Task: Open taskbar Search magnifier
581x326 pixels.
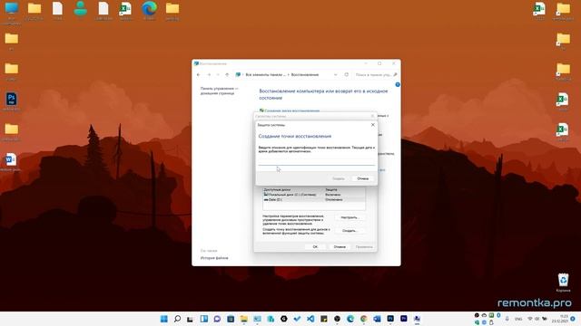Action: [177, 319]
